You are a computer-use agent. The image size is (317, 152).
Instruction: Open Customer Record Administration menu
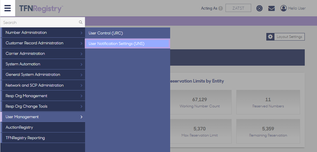coord(43,43)
